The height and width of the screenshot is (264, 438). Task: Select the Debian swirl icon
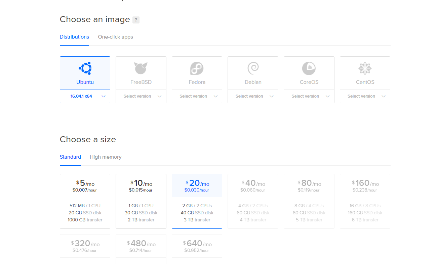click(253, 68)
